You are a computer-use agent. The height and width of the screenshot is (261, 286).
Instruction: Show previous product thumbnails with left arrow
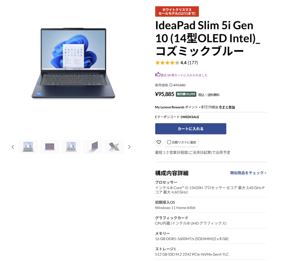tap(13, 147)
